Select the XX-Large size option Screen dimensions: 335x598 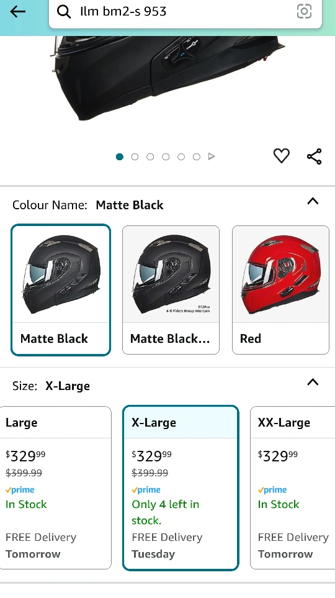pyautogui.click(x=293, y=488)
